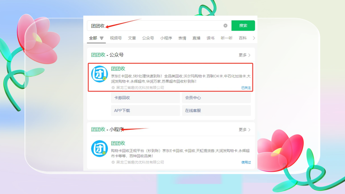
Task: Click the 团团收 - 公众号 section heading
Action: tap(107, 55)
